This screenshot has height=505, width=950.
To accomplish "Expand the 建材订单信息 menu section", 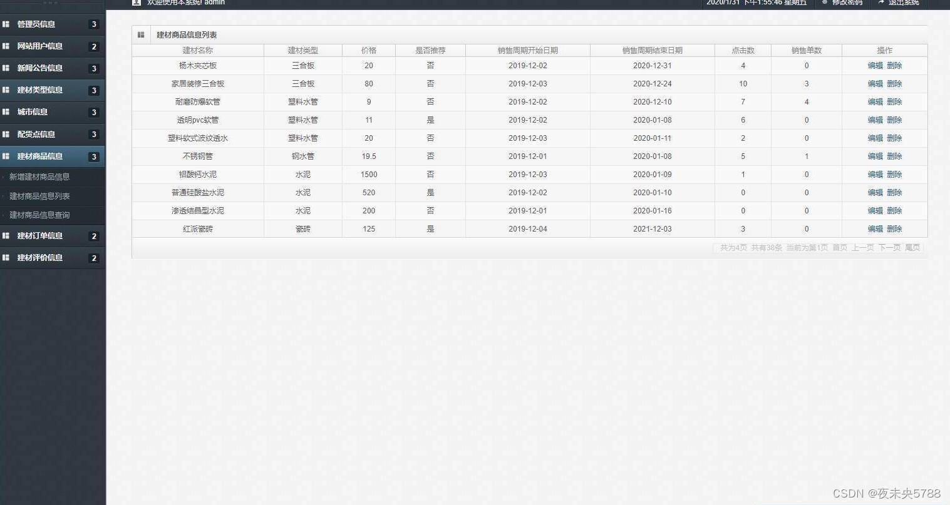I will click(x=53, y=236).
